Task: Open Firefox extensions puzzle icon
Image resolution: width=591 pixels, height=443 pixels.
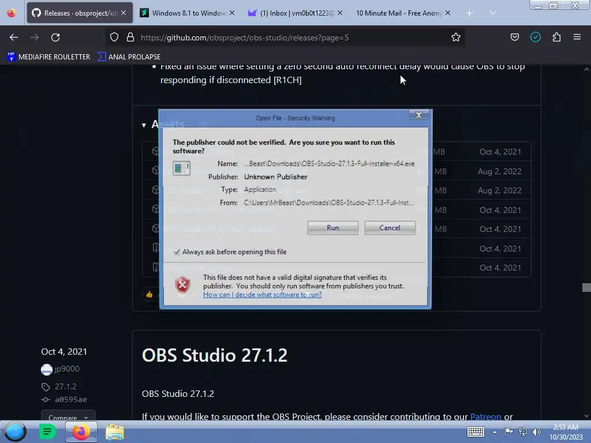Action: tap(556, 37)
